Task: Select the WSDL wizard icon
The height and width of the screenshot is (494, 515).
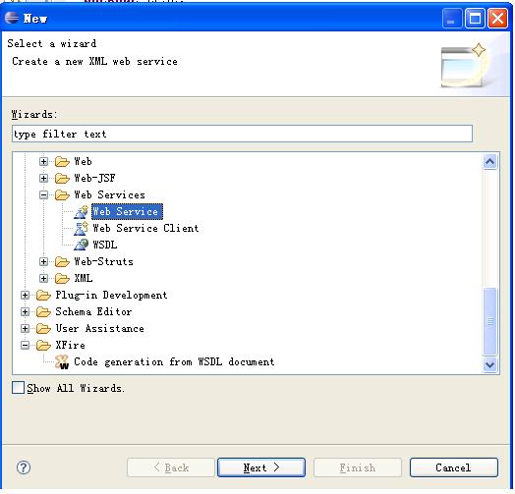Action: (81, 245)
